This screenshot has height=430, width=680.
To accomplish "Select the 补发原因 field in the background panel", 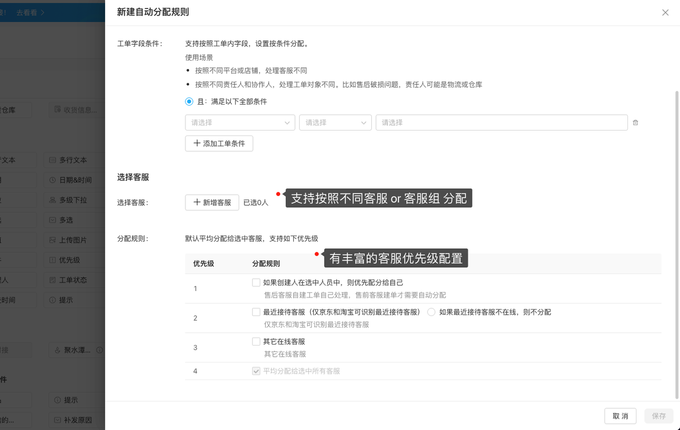I will pos(78,420).
